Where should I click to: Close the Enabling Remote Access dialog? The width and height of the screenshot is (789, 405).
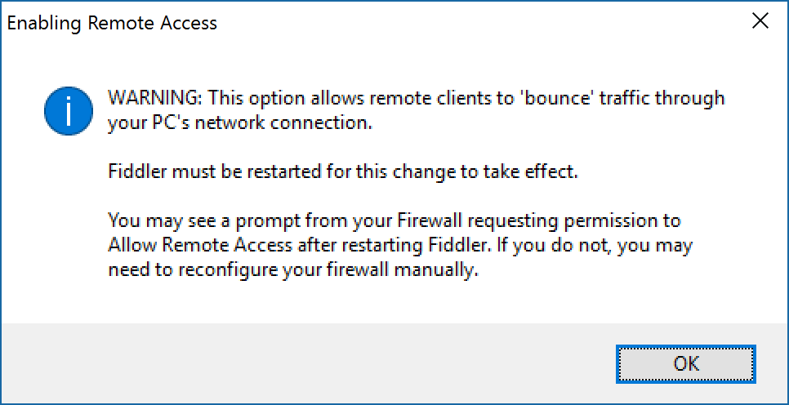[x=760, y=22]
